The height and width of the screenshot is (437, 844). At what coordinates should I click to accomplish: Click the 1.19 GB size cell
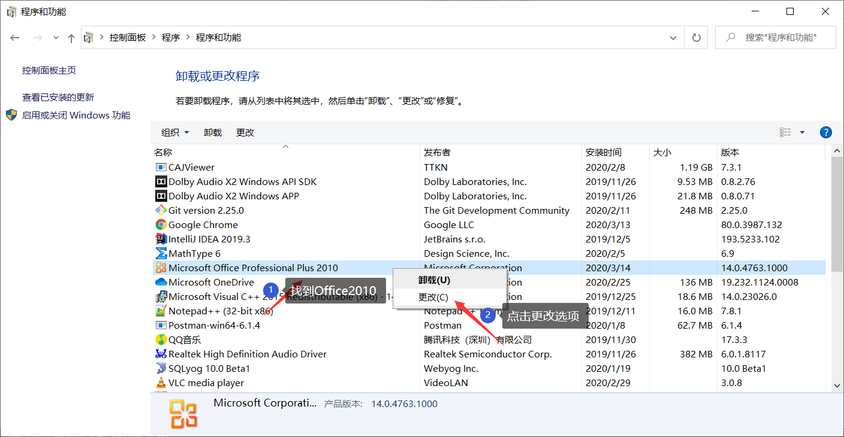click(696, 167)
